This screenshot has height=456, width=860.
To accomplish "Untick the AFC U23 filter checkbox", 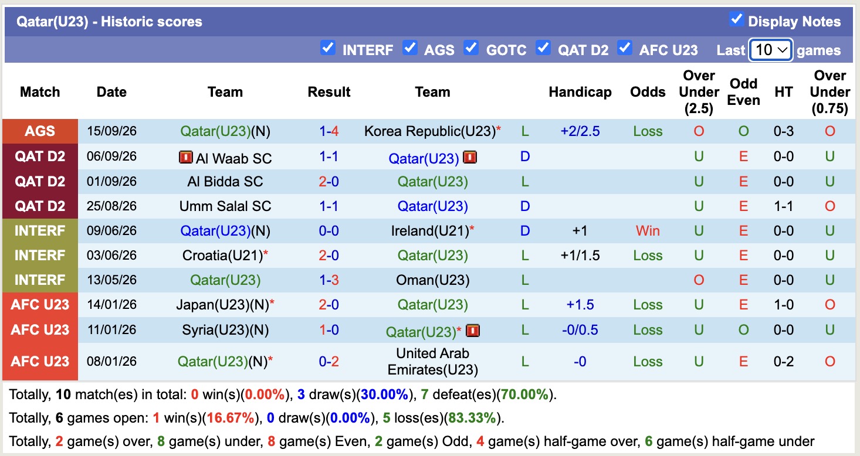I will coord(625,48).
